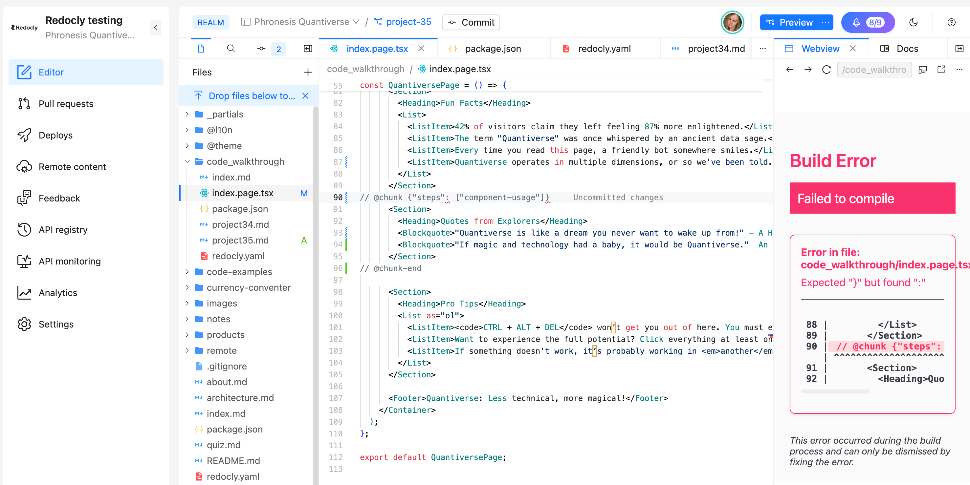Open Remote content settings
The height and width of the screenshot is (485, 970).
pos(86,167)
